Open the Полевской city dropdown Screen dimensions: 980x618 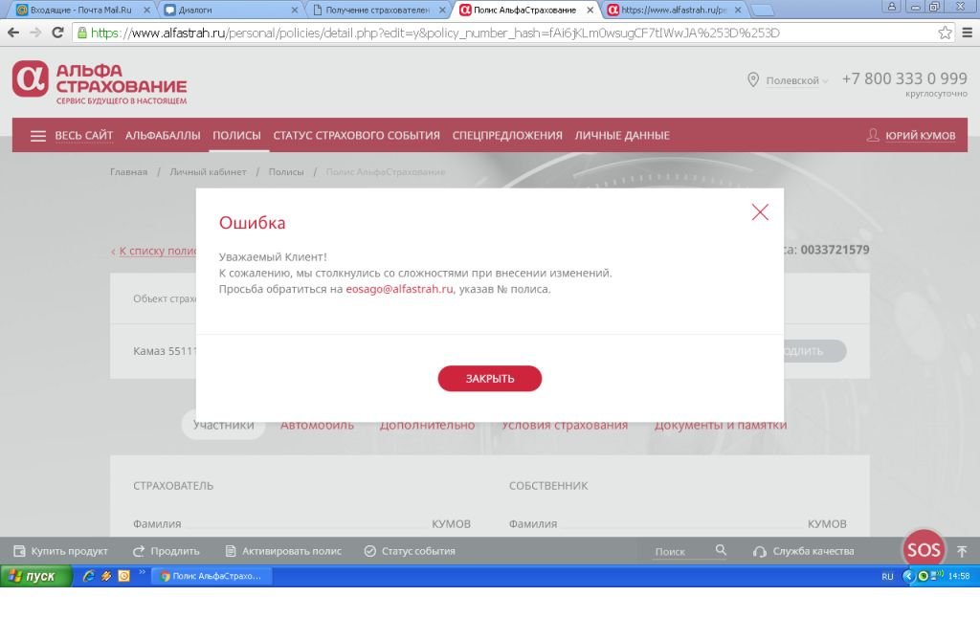point(797,80)
